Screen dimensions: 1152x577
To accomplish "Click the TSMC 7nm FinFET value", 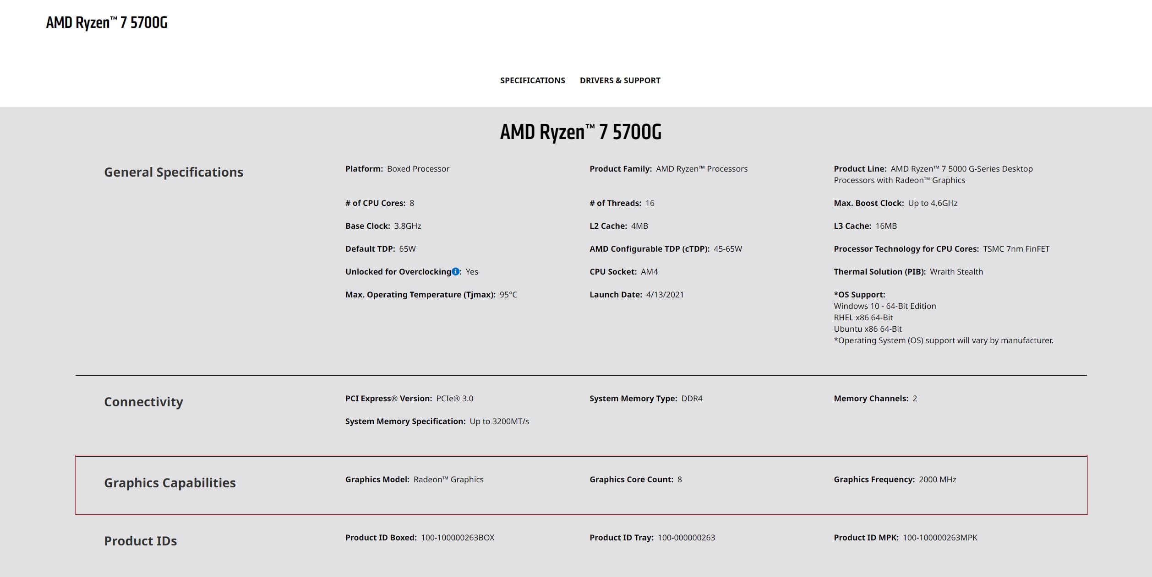I will click(1016, 249).
